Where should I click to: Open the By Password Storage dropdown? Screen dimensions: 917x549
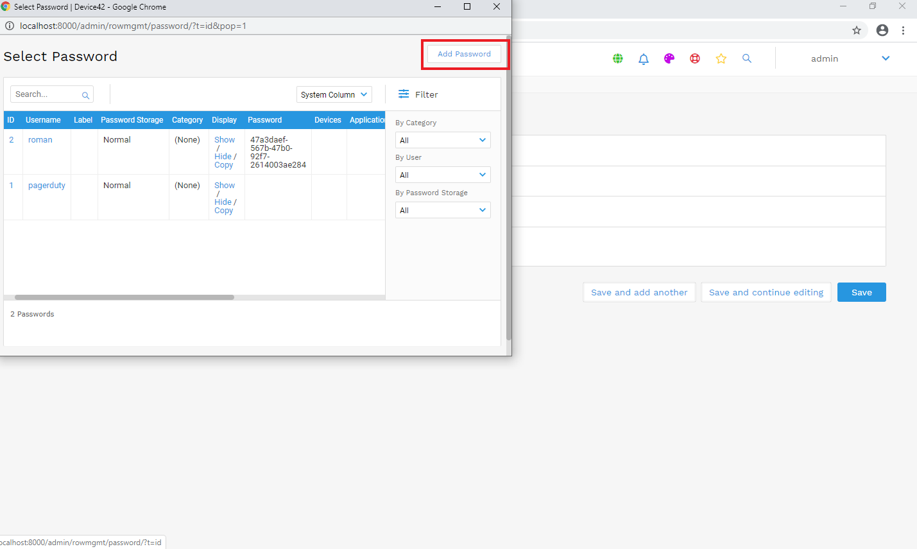pos(443,210)
